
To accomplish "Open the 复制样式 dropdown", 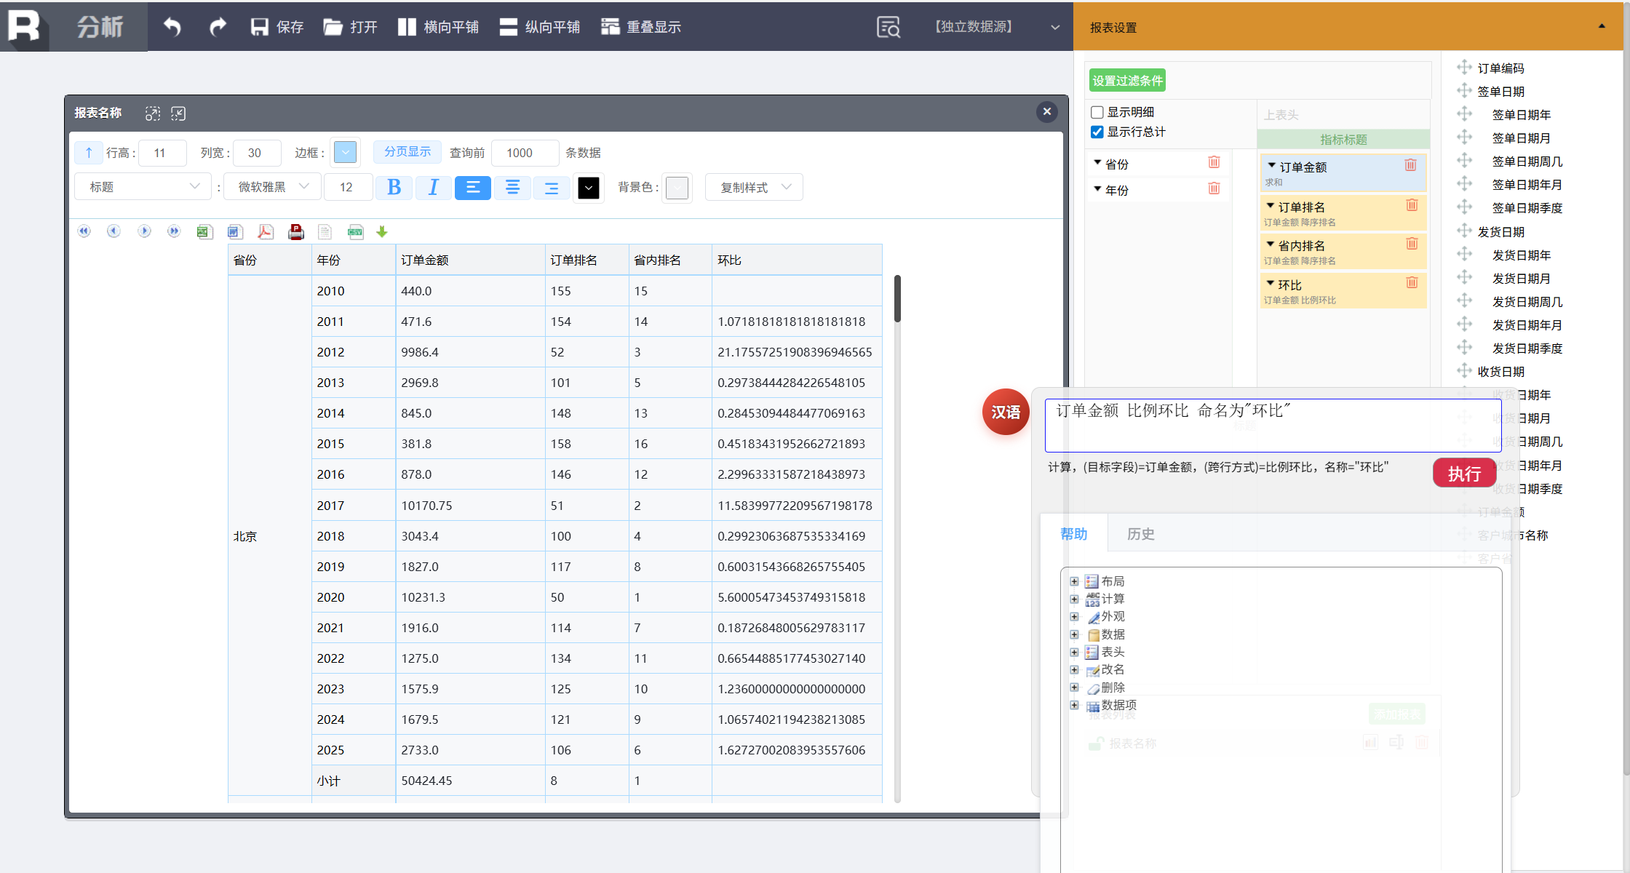I will (754, 188).
